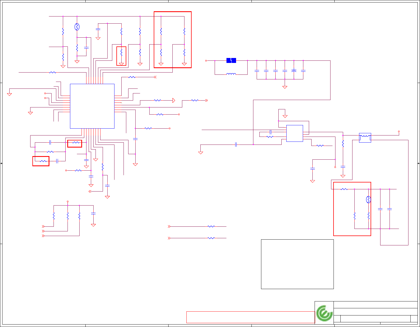Pick the polarized capacitor in the filter bank
Viewport: 420px width, 327px height.
coord(294,71)
